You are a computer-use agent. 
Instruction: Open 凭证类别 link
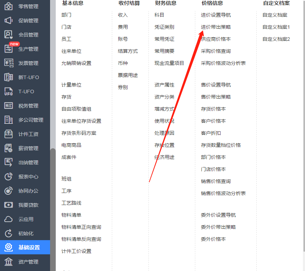tap(164, 27)
